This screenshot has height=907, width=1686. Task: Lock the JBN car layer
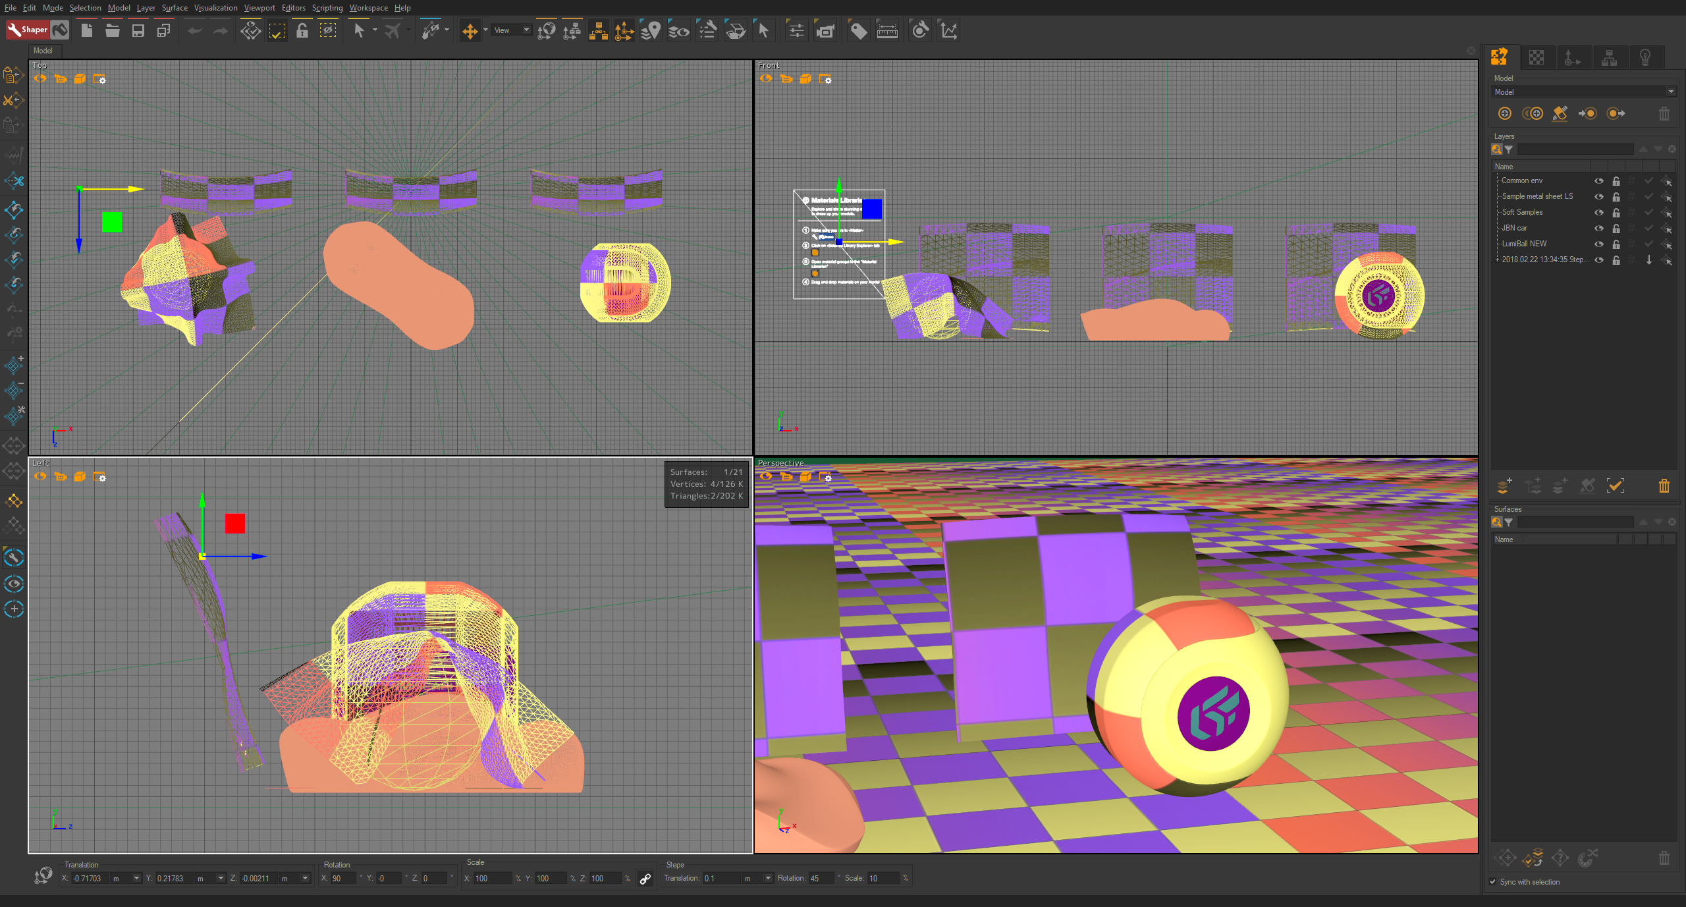(1616, 228)
